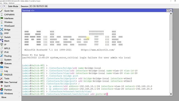
Task: Click the Routing menu icon
Action: tap(2, 56)
